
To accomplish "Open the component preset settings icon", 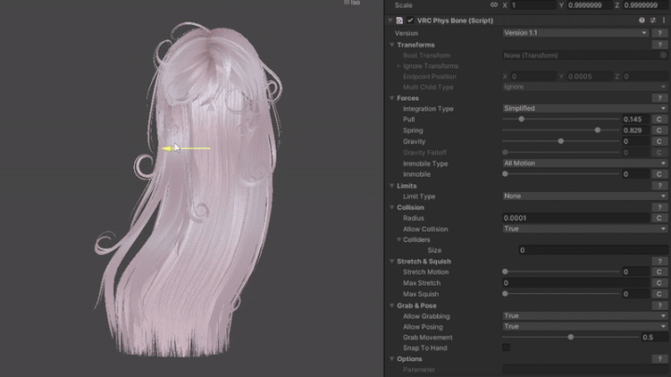I will [x=651, y=20].
